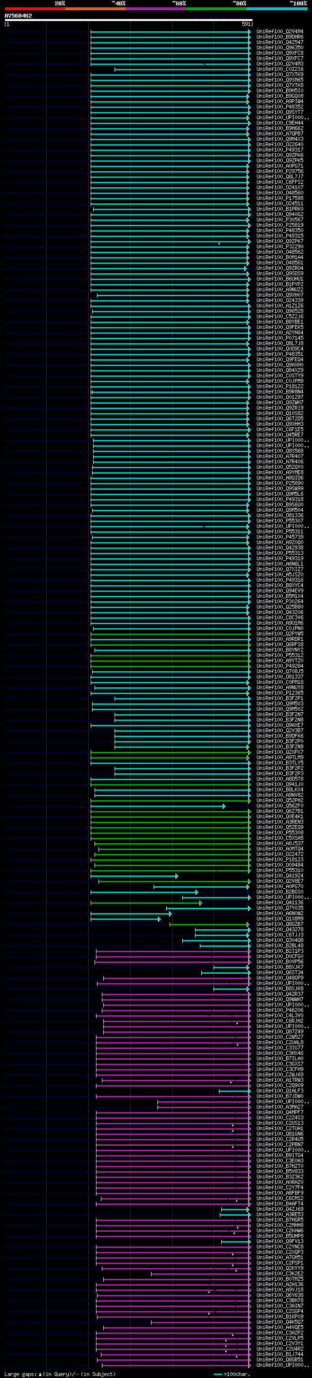Click UniRef100_P46206 hit label
The image size is (312, 1378).
pyautogui.click(x=280, y=1010)
